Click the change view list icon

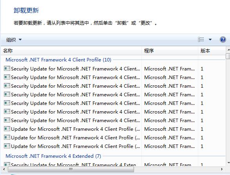(x=201, y=40)
